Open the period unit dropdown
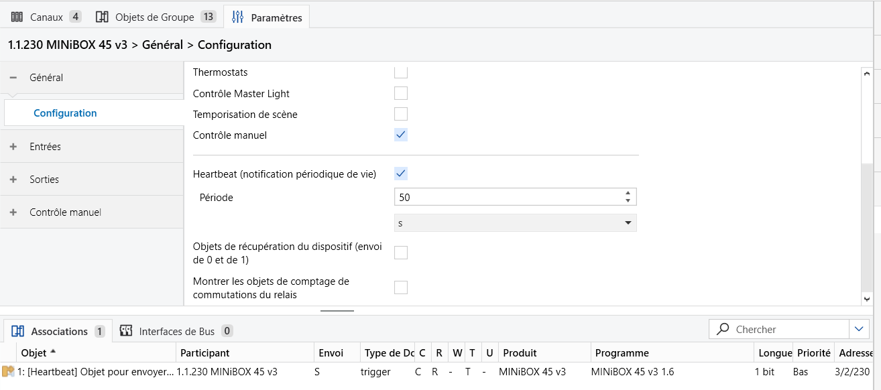 pos(515,223)
